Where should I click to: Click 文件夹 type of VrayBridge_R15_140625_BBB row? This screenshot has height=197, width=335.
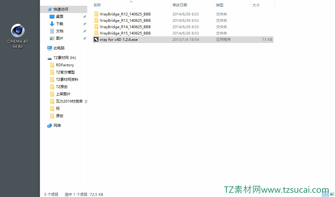pyautogui.click(x=221, y=33)
